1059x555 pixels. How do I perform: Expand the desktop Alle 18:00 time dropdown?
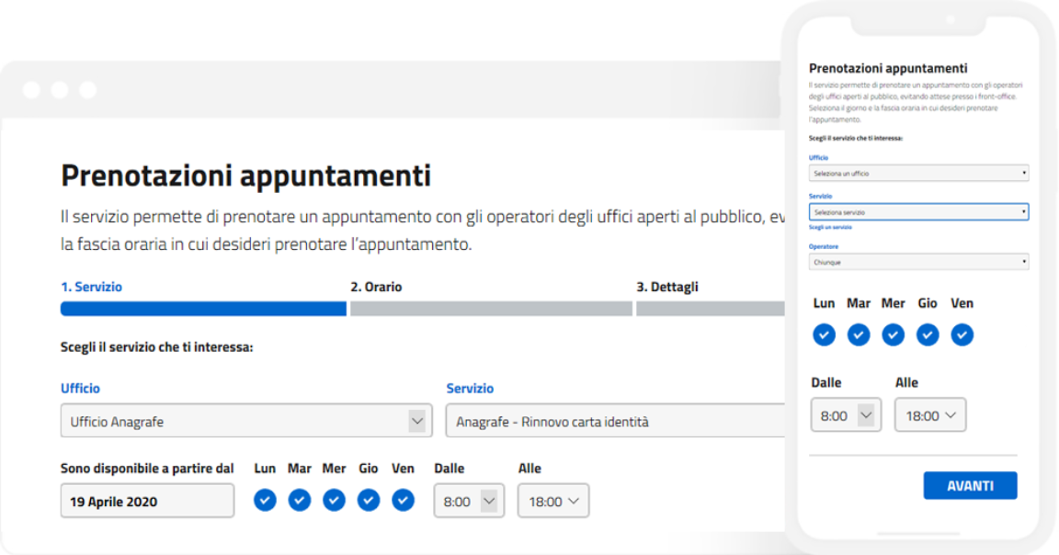click(553, 501)
